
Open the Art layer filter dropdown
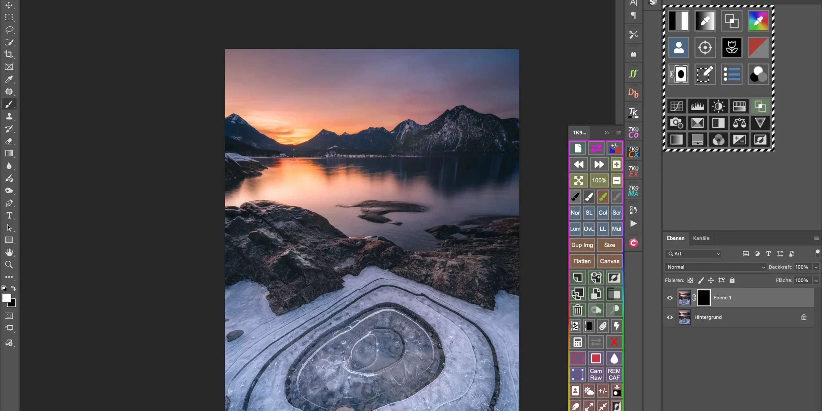694,254
